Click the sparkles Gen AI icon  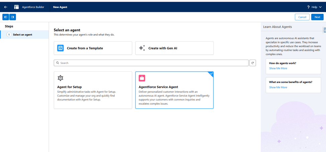(x=142, y=48)
